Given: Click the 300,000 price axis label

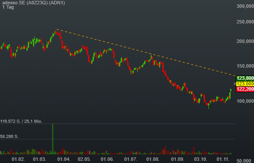Looking at the screenshot, I should 245,6.
